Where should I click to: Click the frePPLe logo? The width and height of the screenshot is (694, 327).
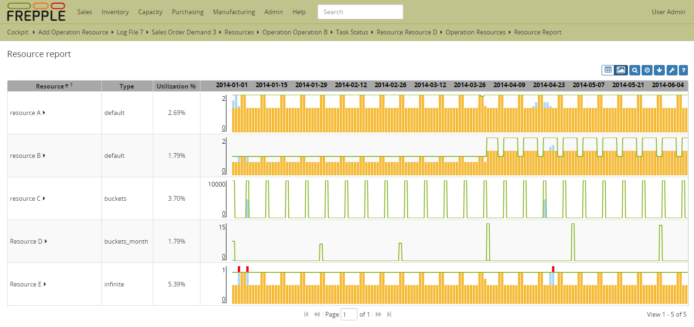coord(36,12)
